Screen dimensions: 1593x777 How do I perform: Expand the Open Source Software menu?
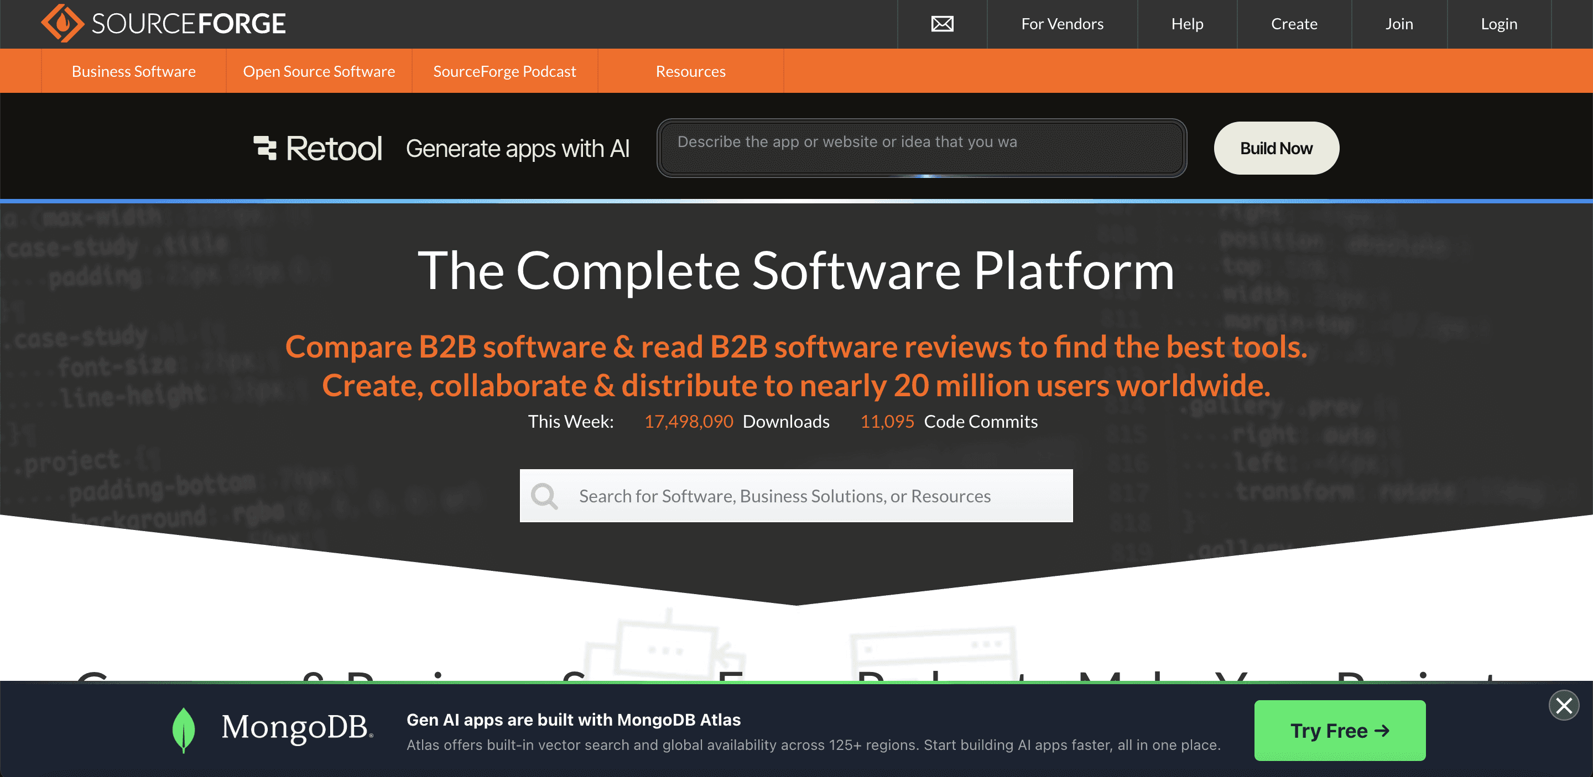[x=319, y=72]
